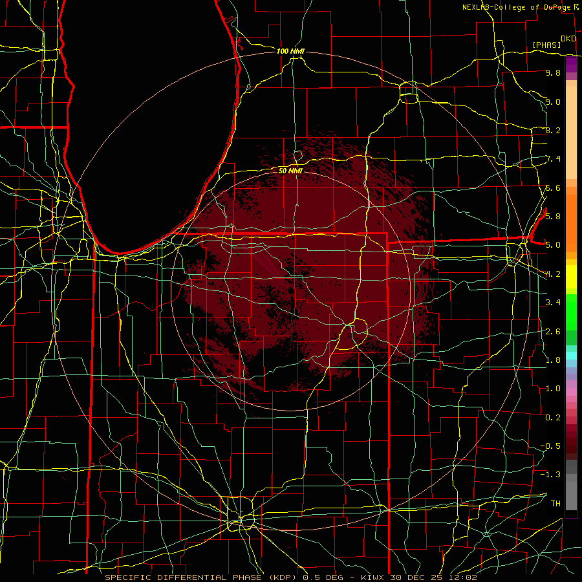The width and height of the screenshot is (582, 582).
Task: Click the KIWX station ID in the caption
Action: click(372, 577)
